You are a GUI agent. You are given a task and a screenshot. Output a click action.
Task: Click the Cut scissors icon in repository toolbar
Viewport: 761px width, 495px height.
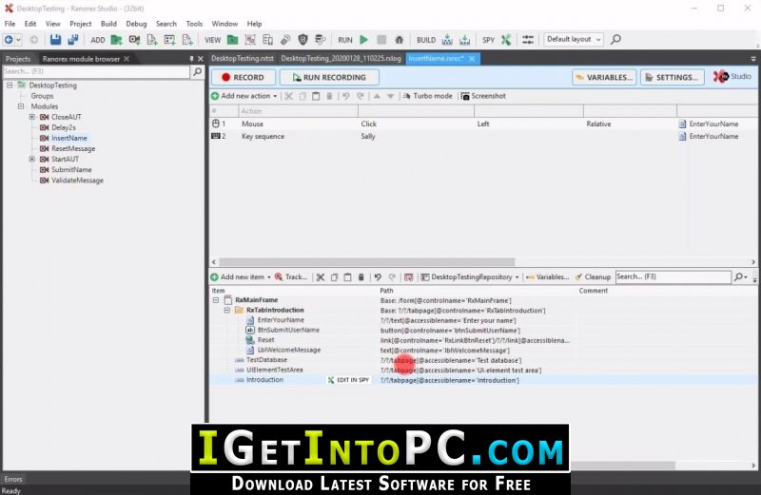pos(321,277)
